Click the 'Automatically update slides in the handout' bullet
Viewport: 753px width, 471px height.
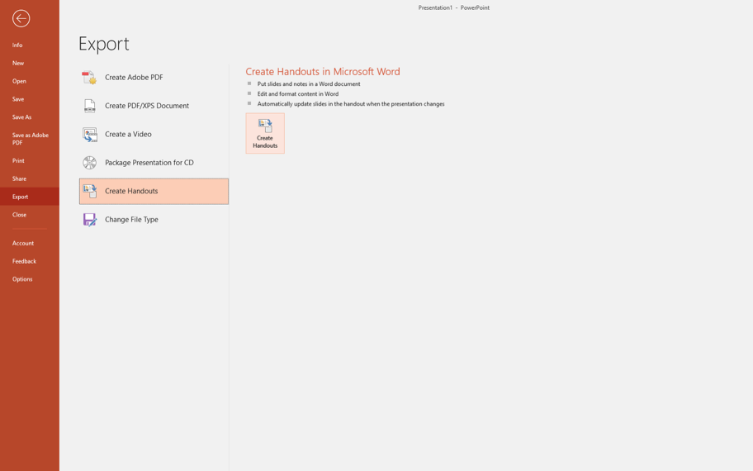(351, 104)
